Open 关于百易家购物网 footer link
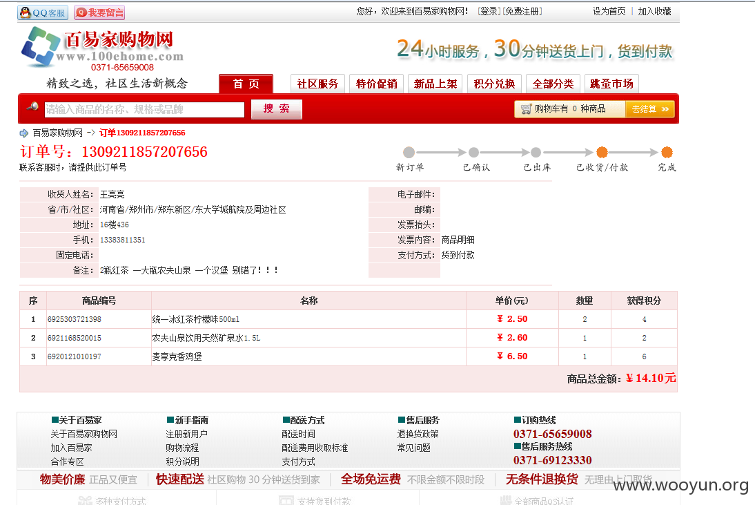This screenshot has width=755, height=505. 84,434
